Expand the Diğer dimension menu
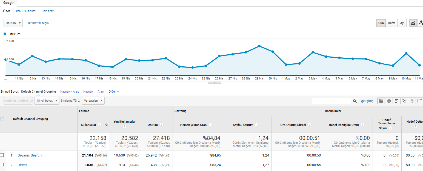The image size is (423, 171). click(x=114, y=92)
